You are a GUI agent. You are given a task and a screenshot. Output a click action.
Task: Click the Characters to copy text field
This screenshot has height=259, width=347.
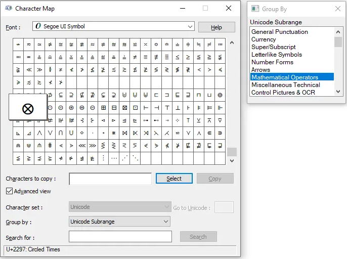coord(110,179)
